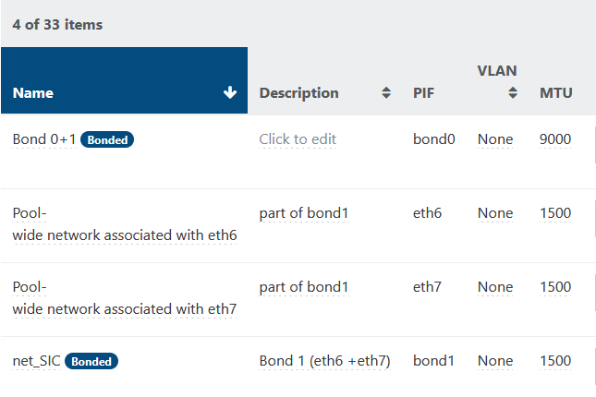The width and height of the screenshot is (596, 397).
Task: Edit the eth6 row 'part of bond1' description
Action: [x=303, y=213]
